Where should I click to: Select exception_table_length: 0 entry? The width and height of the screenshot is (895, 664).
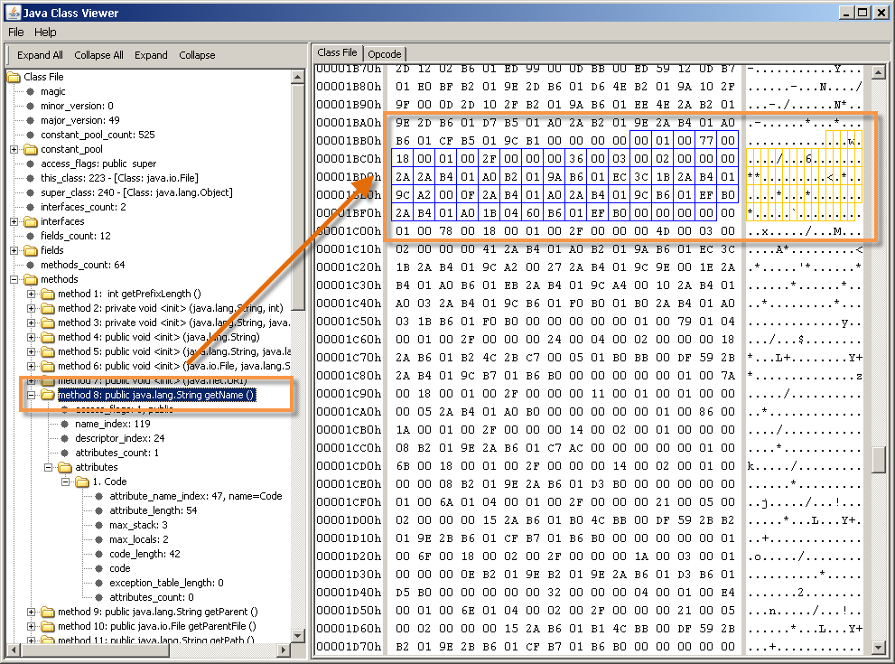tap(167, 583)
